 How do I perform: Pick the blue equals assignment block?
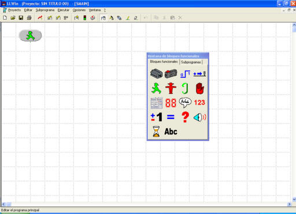coord(171,117)
